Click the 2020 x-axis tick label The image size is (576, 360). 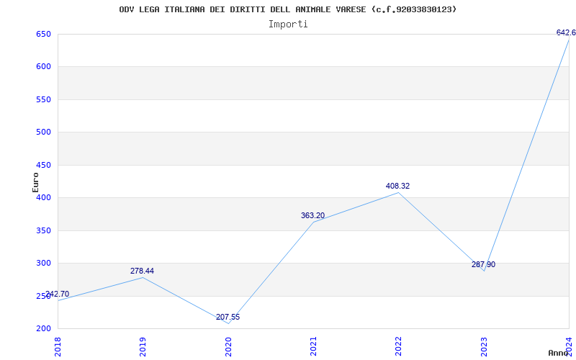[x=228, y=346]
